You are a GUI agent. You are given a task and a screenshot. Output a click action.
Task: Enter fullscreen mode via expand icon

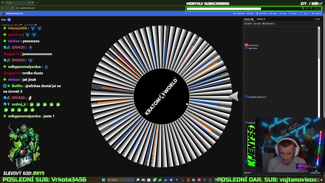tap(300, 13)
